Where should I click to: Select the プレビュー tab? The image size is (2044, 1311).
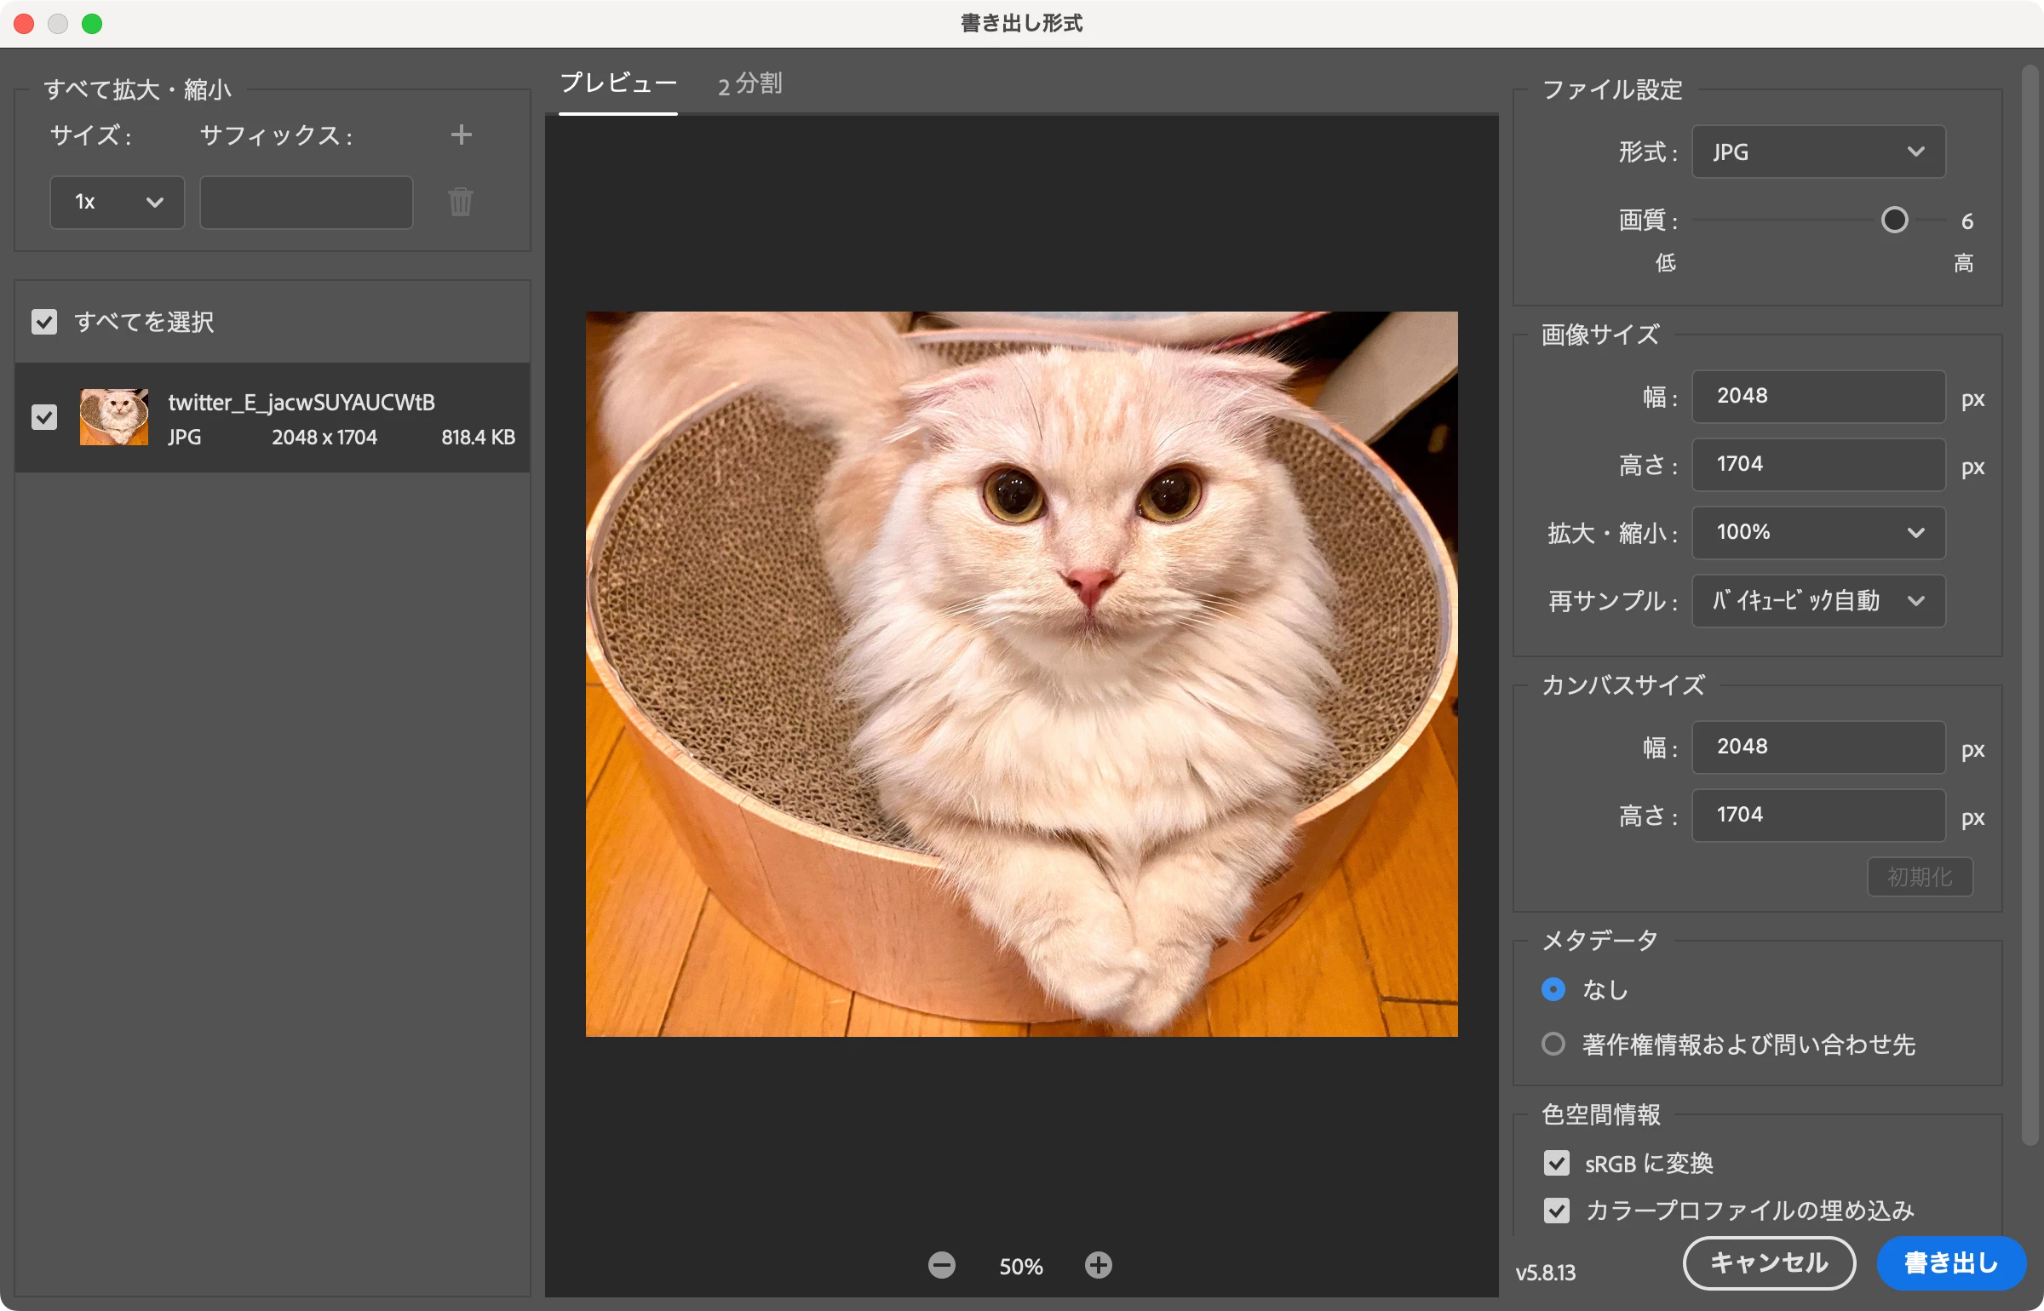tap(618, 84)
